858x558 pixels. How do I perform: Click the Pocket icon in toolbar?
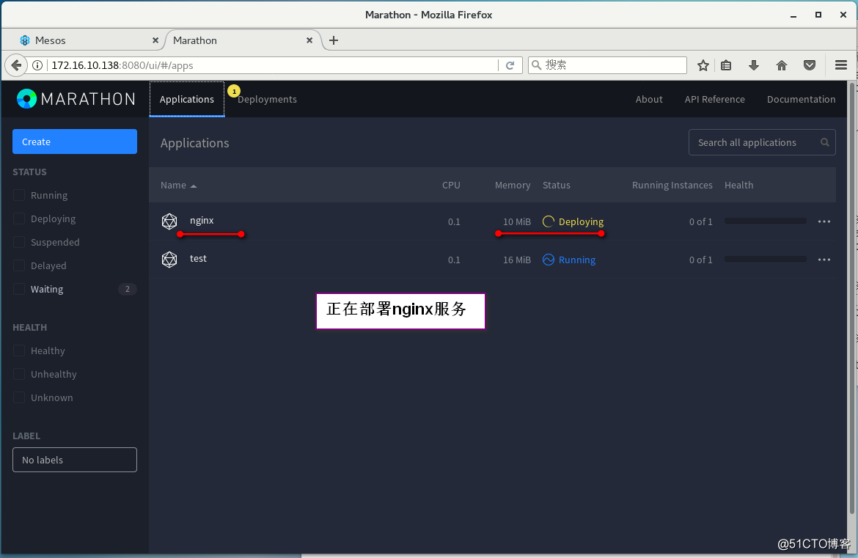pyautogui.click(x=810, y=66)
